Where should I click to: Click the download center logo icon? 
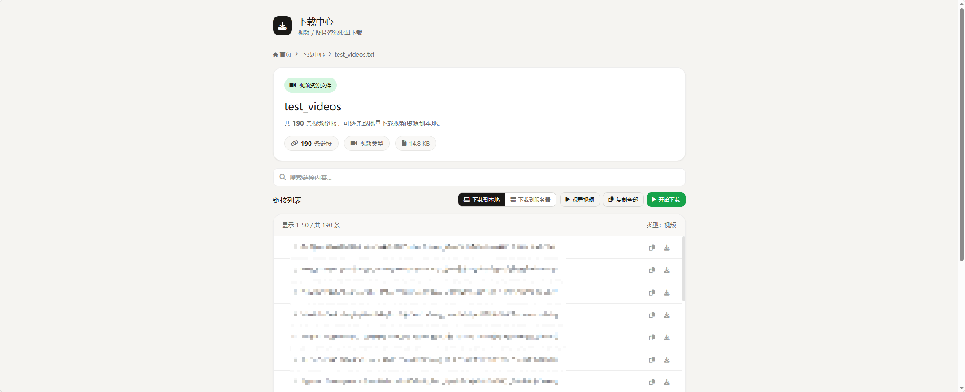click(x=283, y=26)
